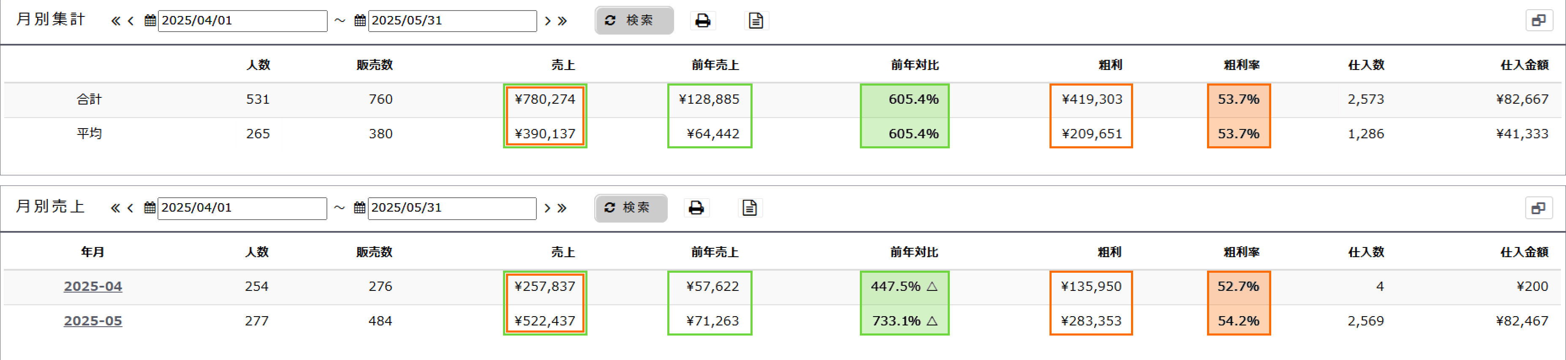Open the end date calendar picker in 月別集計

[x=361, y=20]
